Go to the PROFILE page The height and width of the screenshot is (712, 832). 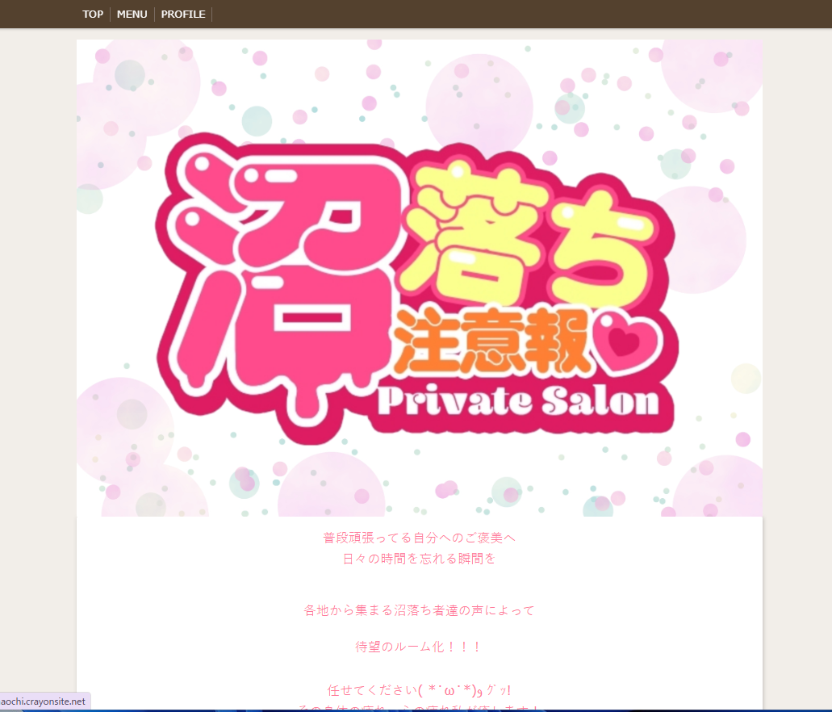(183, 15)
